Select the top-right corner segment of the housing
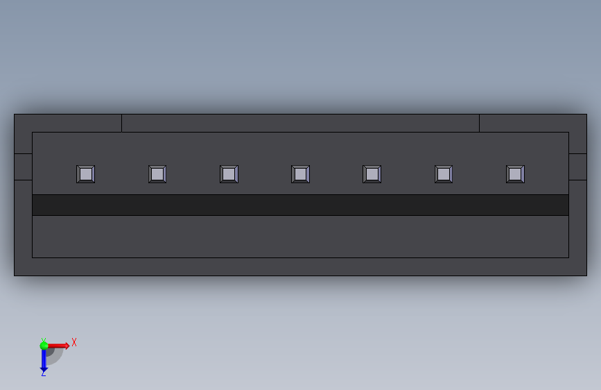Image resolution: width=601 pixels, height=390 pixels. click(533, 124)
